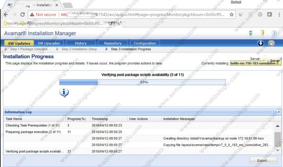Open the SW Updates tab
This screenshot has width=283, height=167.
coord(19,43)
